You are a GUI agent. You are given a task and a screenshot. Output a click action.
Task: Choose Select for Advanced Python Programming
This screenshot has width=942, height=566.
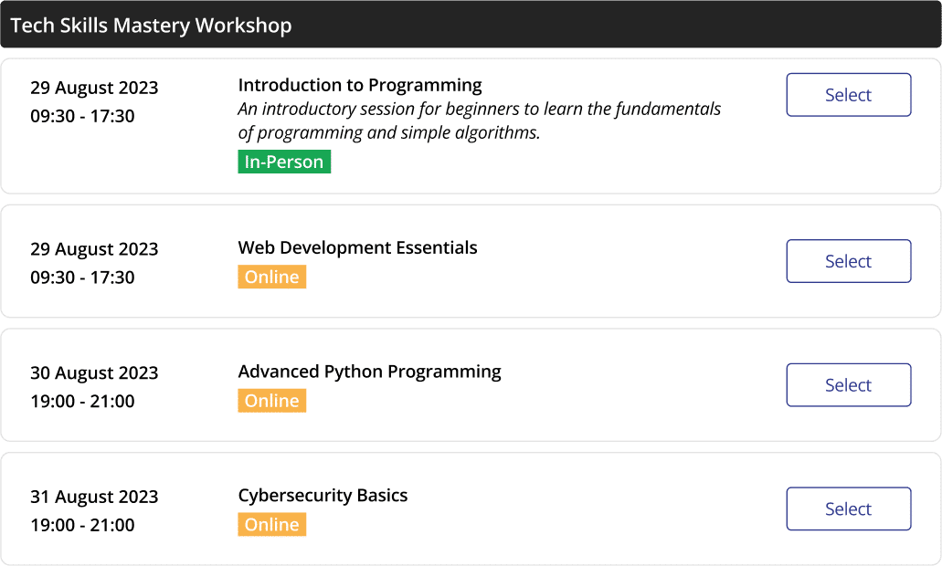point(848,385)
